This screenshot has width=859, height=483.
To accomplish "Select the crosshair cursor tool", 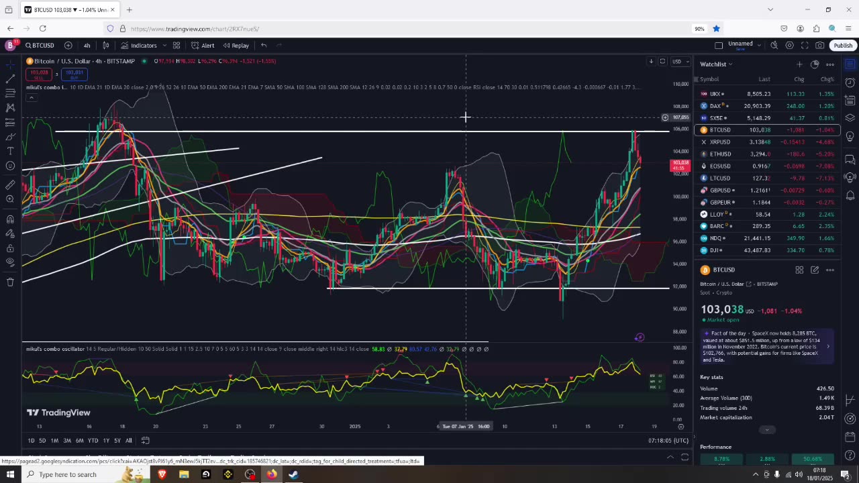I will pyautogui.click(x=10, y=64).
